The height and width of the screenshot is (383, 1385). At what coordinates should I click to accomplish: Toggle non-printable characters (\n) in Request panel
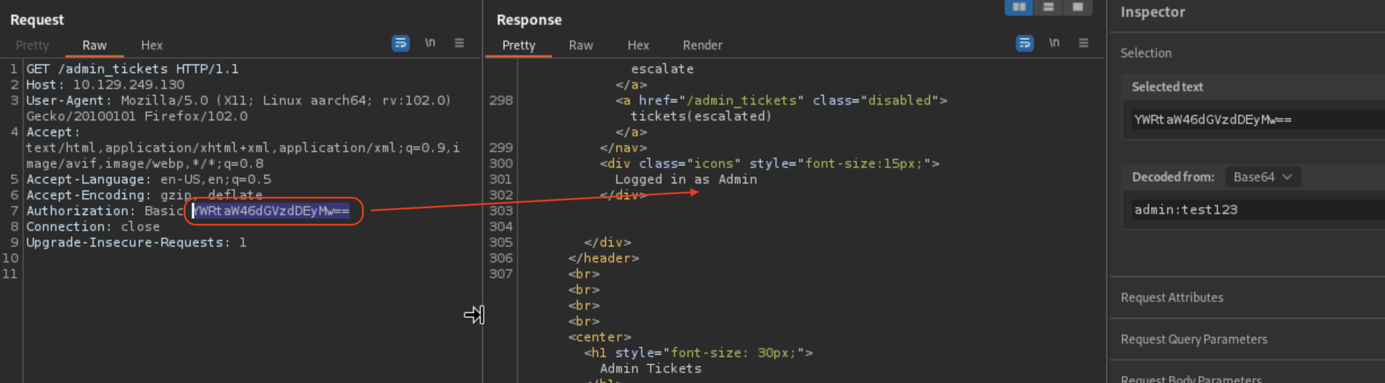click(430, 43)
